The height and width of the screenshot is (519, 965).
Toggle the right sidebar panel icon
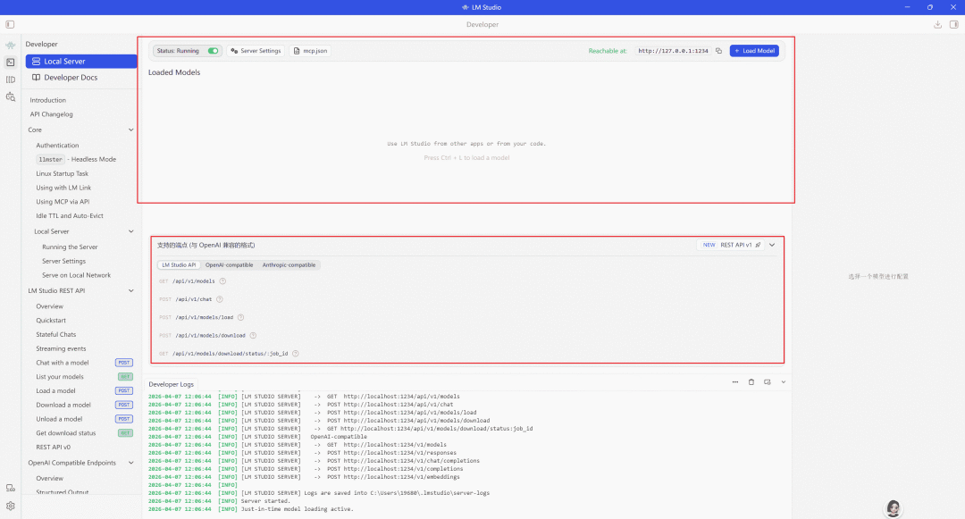[x=954, y=25]
